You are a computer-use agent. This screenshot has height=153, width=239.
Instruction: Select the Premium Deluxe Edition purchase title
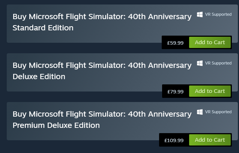pyautogui.click(x=102, y=114)
